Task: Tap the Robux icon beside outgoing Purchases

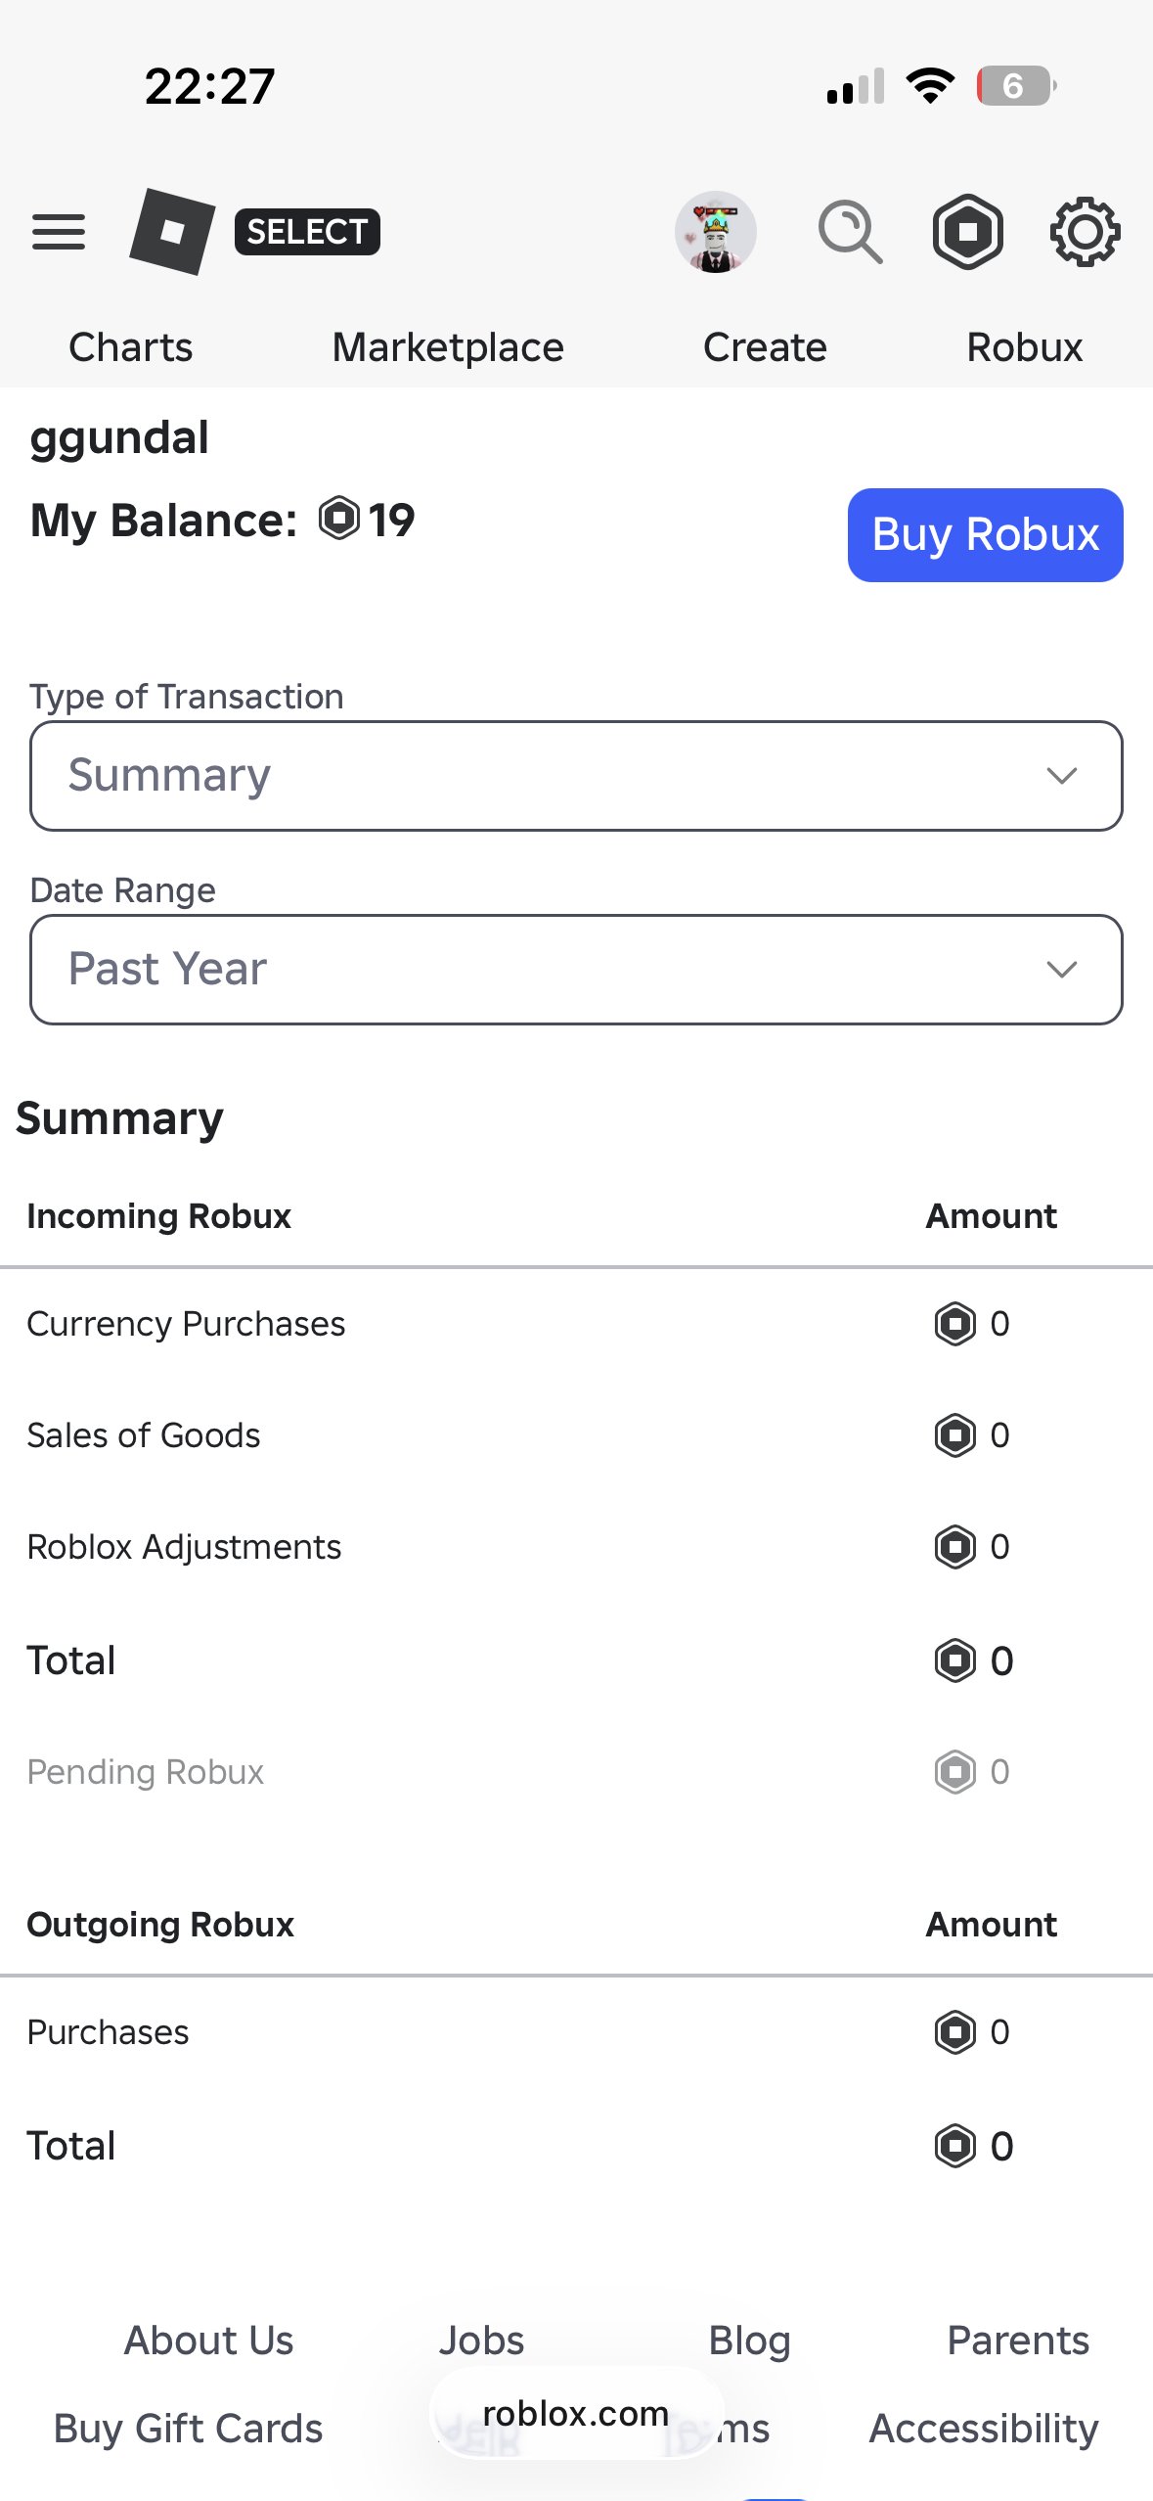Action: click(955, 2032)
